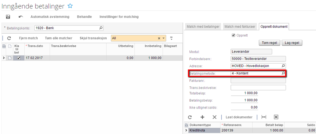The image size is (316, 134).
Task: Click the save disk icon
Action: tap(8, 17)
